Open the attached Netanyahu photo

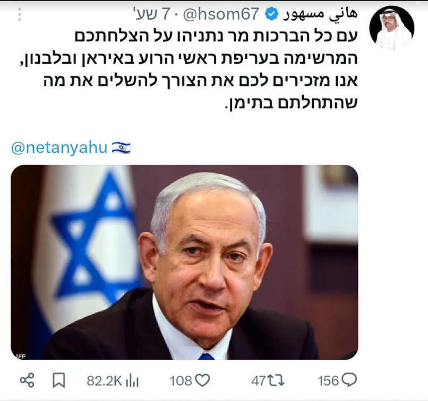pyautogui.click(x=184, y=262)
